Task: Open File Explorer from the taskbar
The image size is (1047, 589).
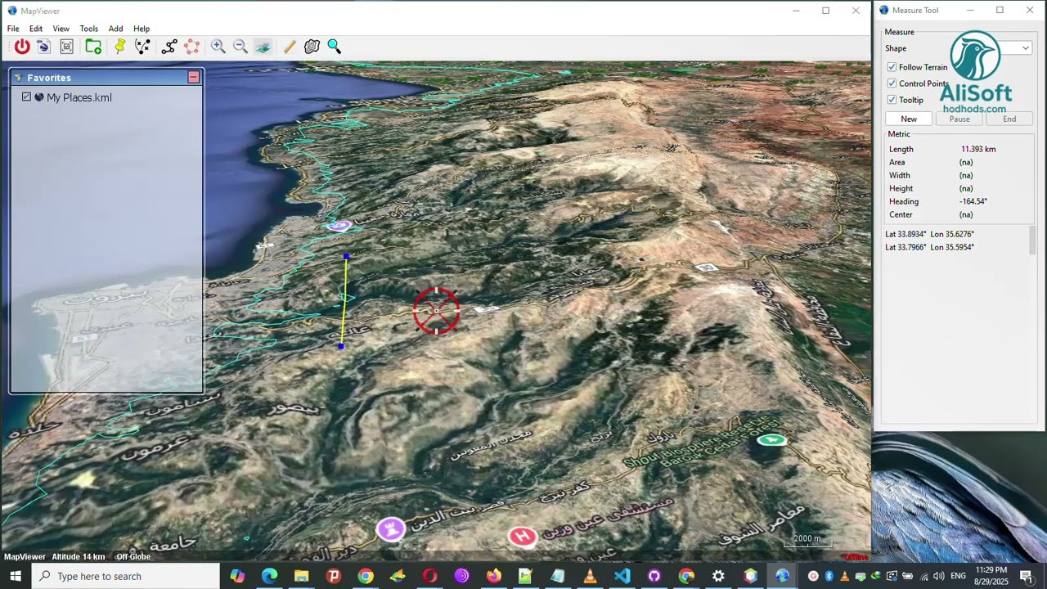Action: point(301,576)
